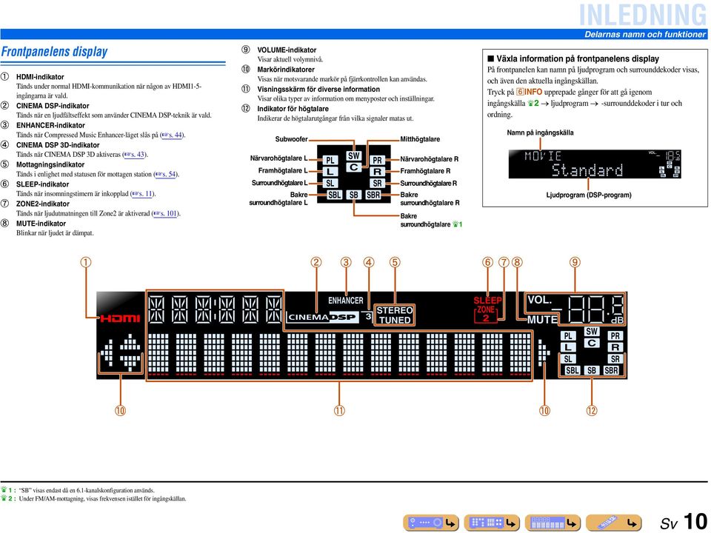711x533 pixels.
Task: Click the 'Framhögtalare R' diagram label
Action: (425, 171)
